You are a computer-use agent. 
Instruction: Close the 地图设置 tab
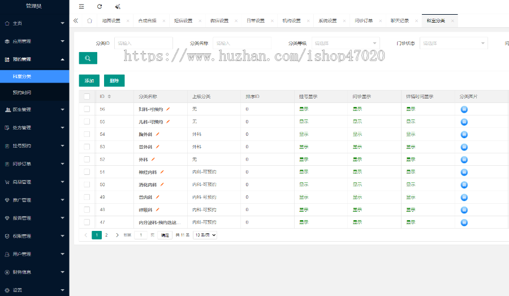point(128,21)
